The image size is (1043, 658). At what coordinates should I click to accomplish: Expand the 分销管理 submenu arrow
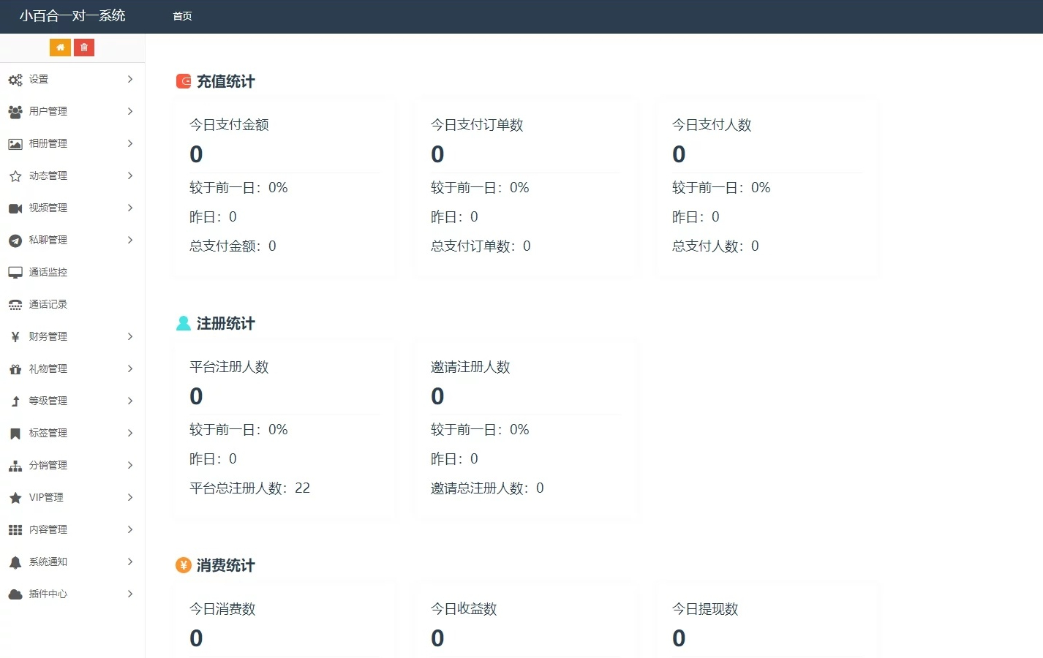pyautogui.click(x=130, y=465)
